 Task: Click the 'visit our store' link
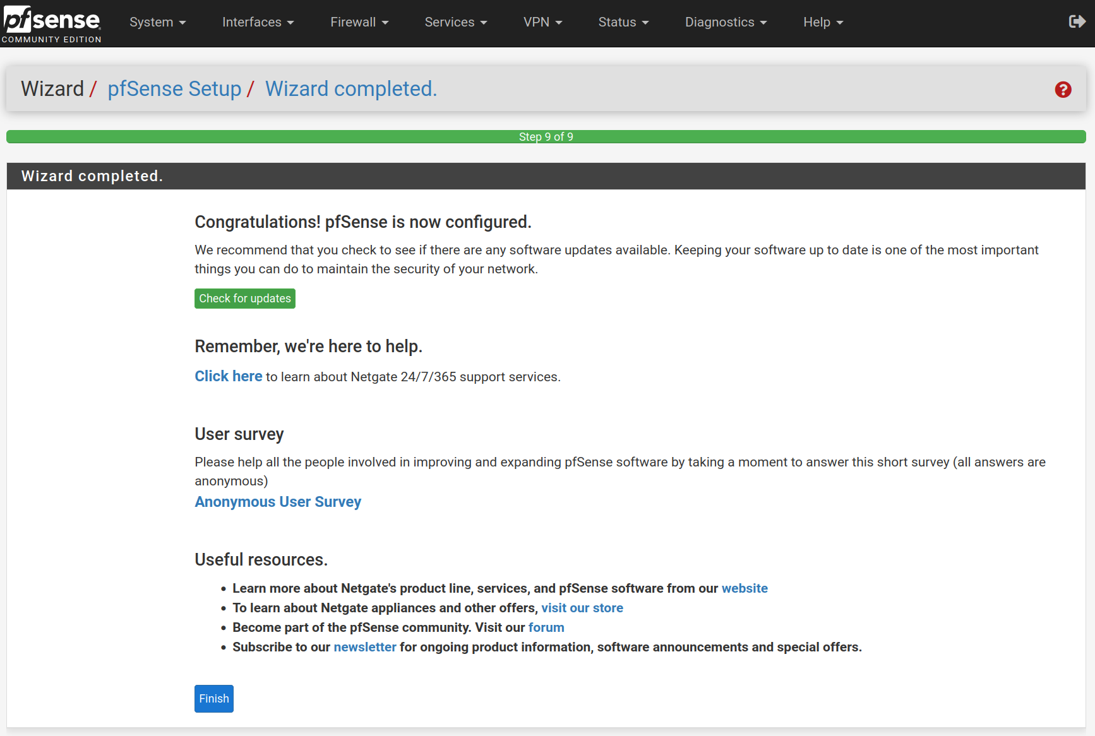click(582, 608)
